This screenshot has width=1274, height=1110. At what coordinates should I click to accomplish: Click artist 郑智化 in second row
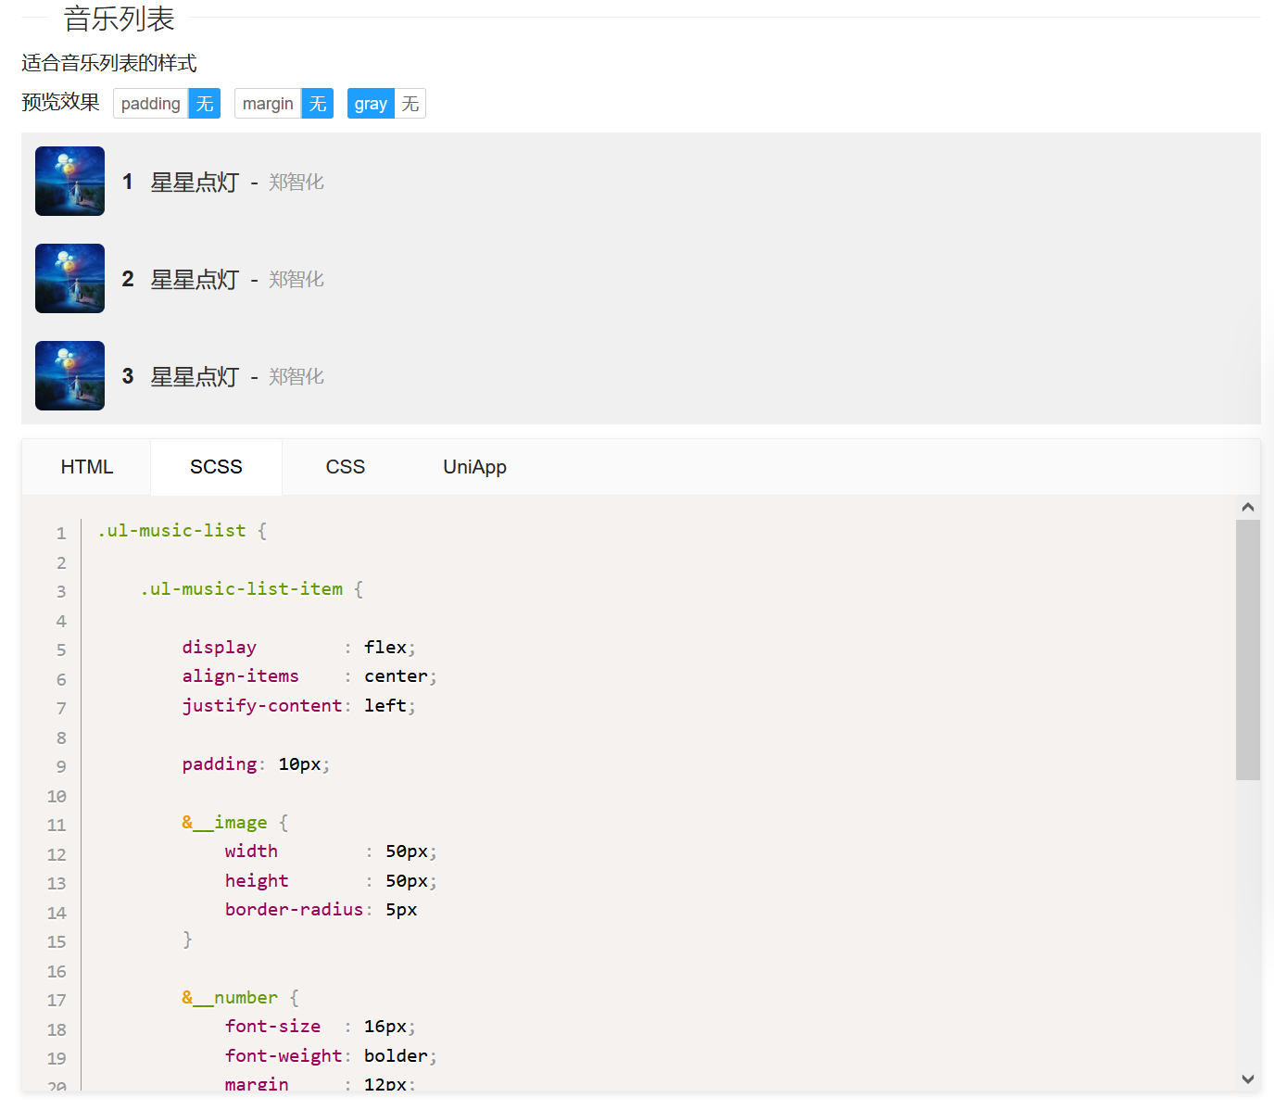[x=296, y=280]
